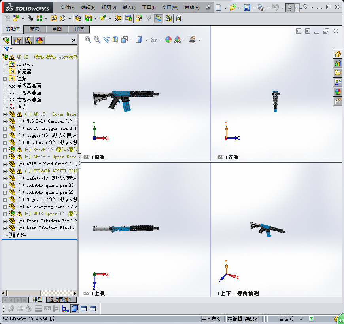344x324 pixels.
Task: Click the Save floppy disk icon
Action: [247, 8]
